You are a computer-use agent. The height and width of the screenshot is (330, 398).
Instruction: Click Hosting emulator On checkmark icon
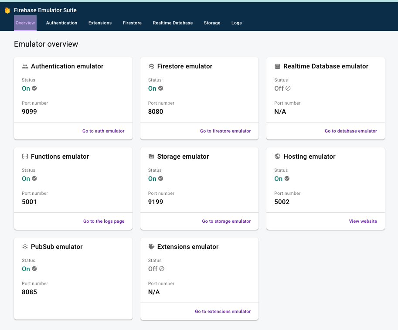pos(287,178)
